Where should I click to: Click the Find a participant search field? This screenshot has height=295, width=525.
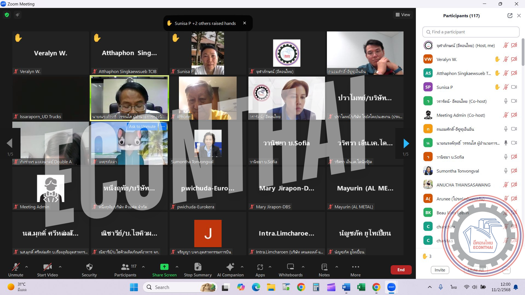click(471, 32)
